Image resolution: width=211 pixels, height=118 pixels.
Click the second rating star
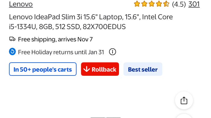tap(144, 4)
